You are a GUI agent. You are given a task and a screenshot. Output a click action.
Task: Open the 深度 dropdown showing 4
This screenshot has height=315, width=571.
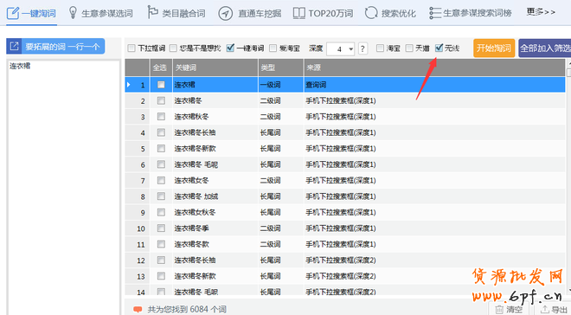click(x=341, y=48)
